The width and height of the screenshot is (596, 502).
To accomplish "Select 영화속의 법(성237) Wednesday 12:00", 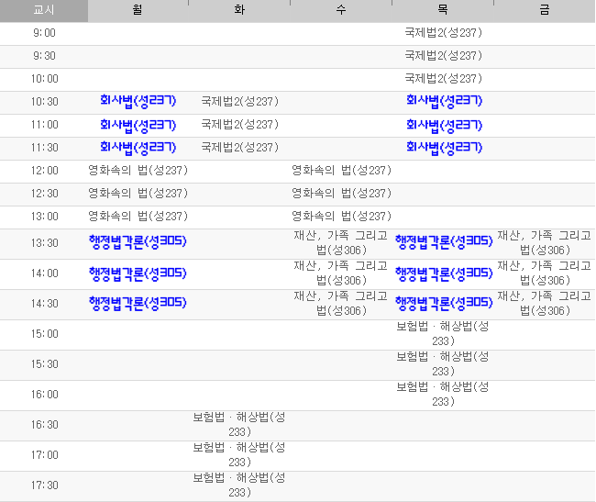I will point(341,170).
